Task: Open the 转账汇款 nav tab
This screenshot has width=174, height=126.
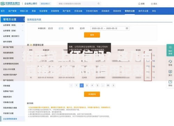Action: click(24, 11)
